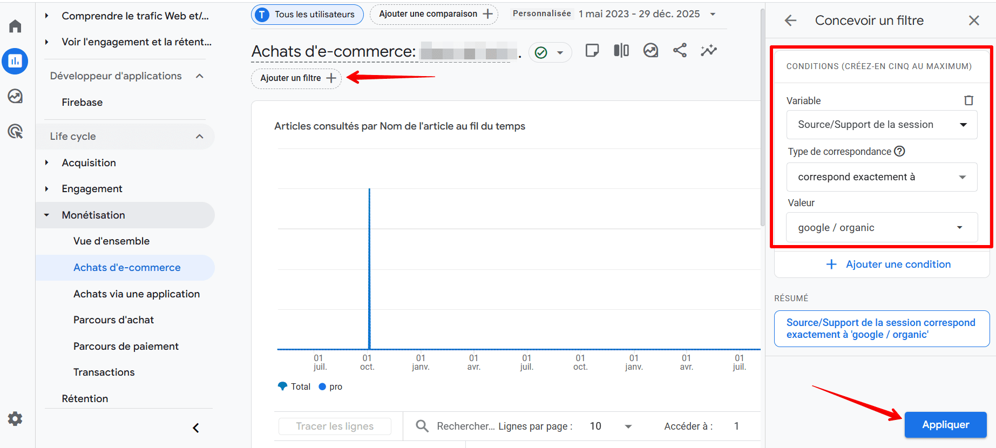Image resolution: width=996 pixels, height=448 pixels.
Task: Open Admin settings gear icon
Action: 15,419
